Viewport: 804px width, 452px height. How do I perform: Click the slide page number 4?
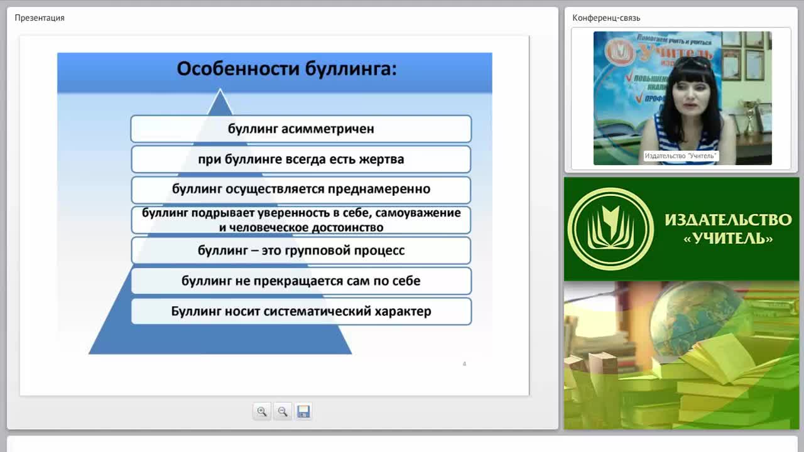[x=464, y=363]
